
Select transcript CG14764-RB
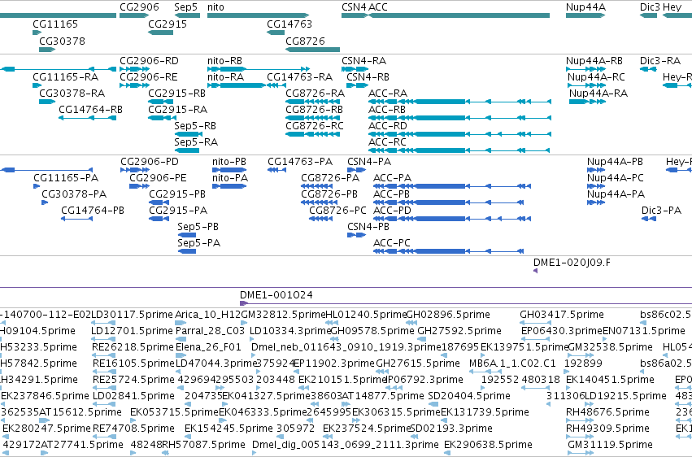[90, 110]
